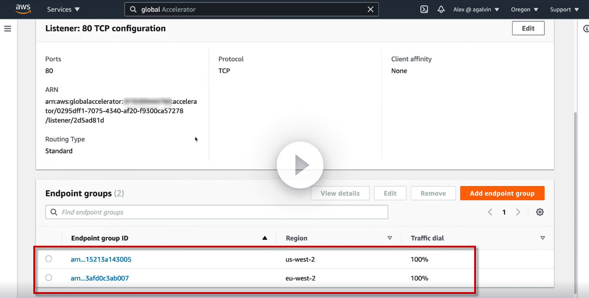
Task: Open the AWS home logo
Action: (x=23, y=9)
